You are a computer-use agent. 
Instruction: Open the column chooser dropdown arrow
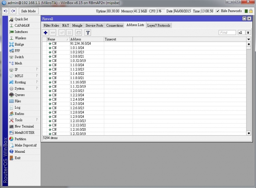click(249, 39)
